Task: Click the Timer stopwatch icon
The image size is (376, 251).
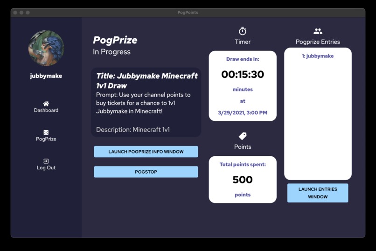Action: (243, 31)
